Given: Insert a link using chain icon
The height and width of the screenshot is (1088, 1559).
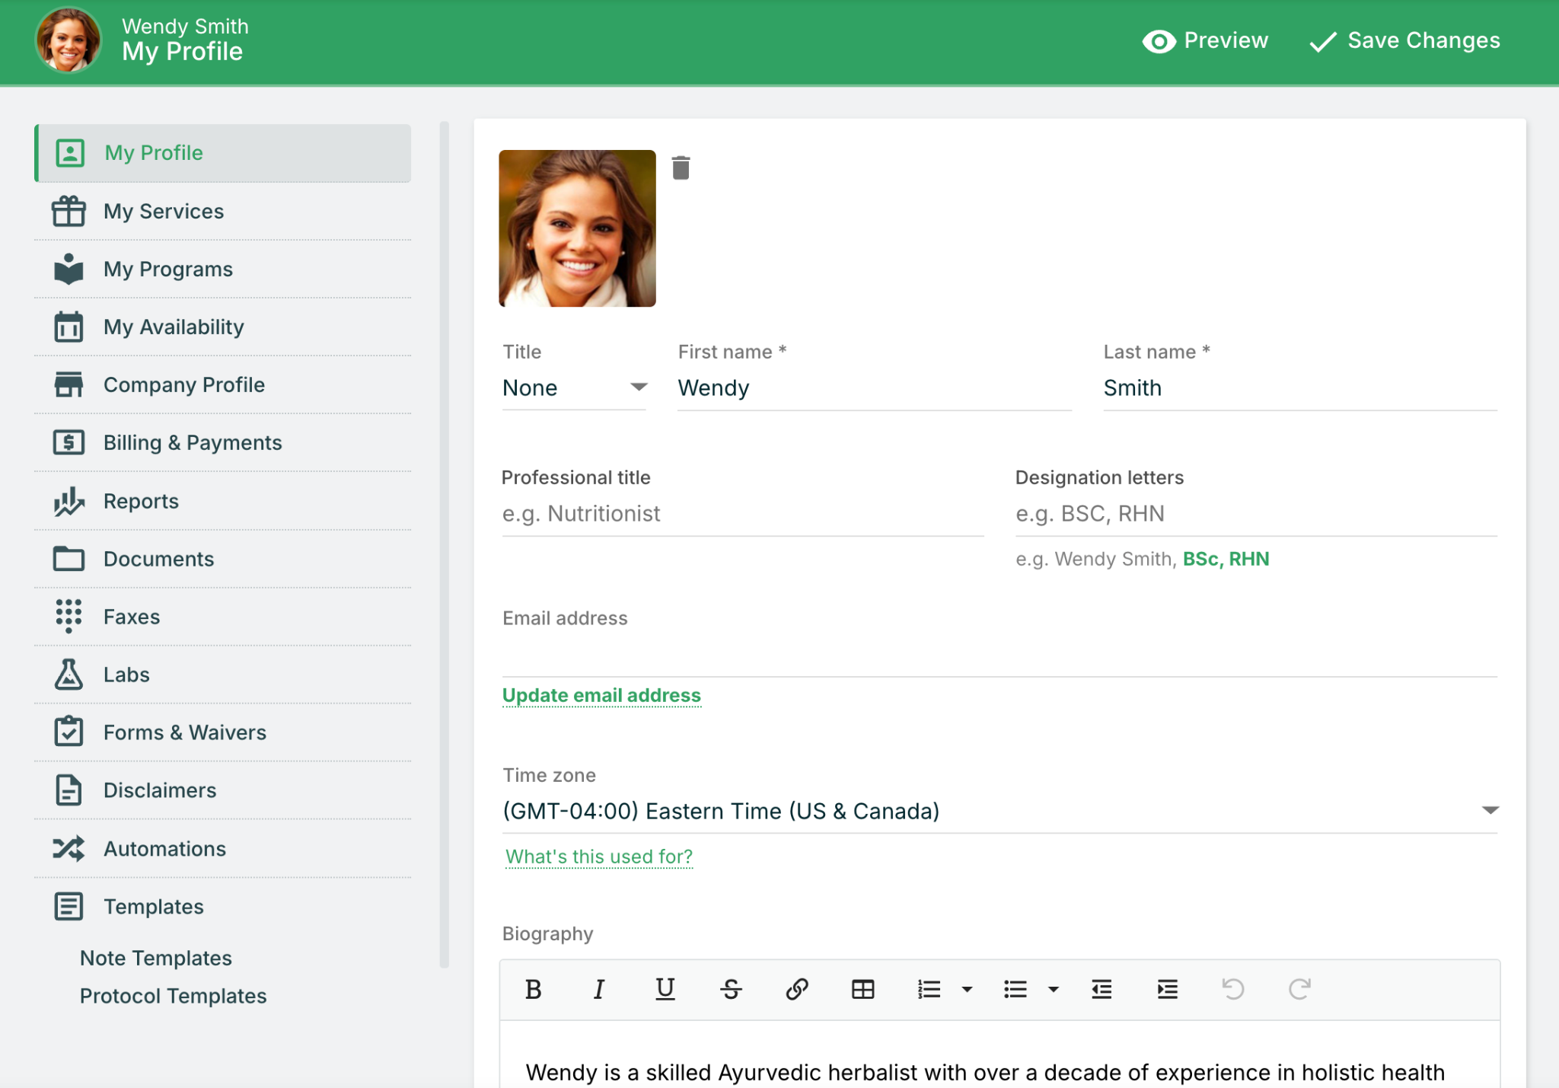Looking at the screenshot, I should (x=796, y=989).
